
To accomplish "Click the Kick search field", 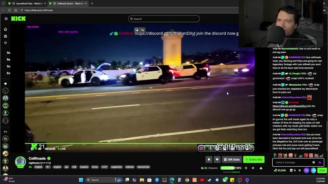I will tap(164, 19).
